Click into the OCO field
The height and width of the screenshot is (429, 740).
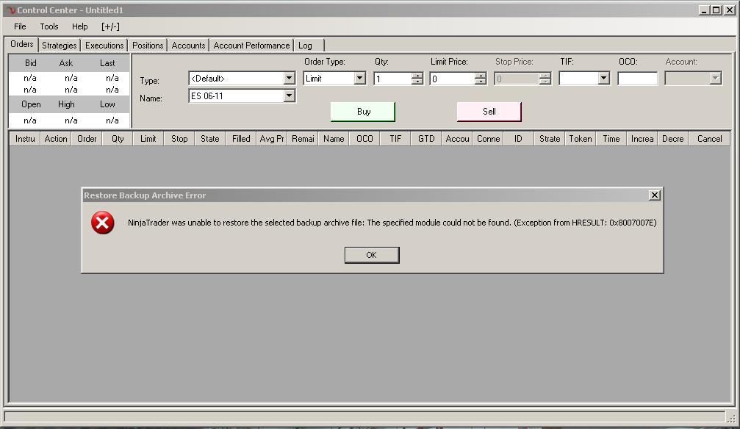(638, 79)
